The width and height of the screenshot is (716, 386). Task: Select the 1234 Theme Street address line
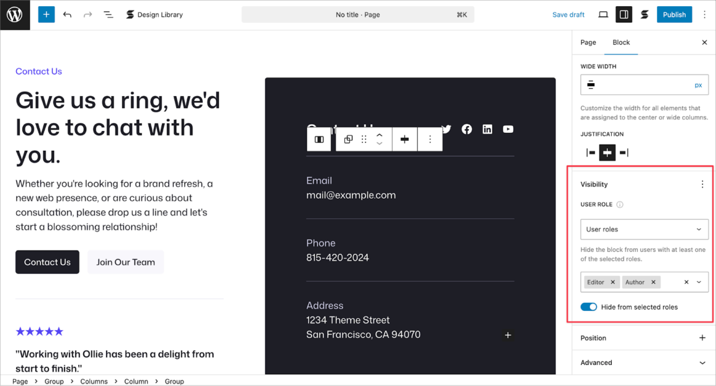click(x=348, y=320)
